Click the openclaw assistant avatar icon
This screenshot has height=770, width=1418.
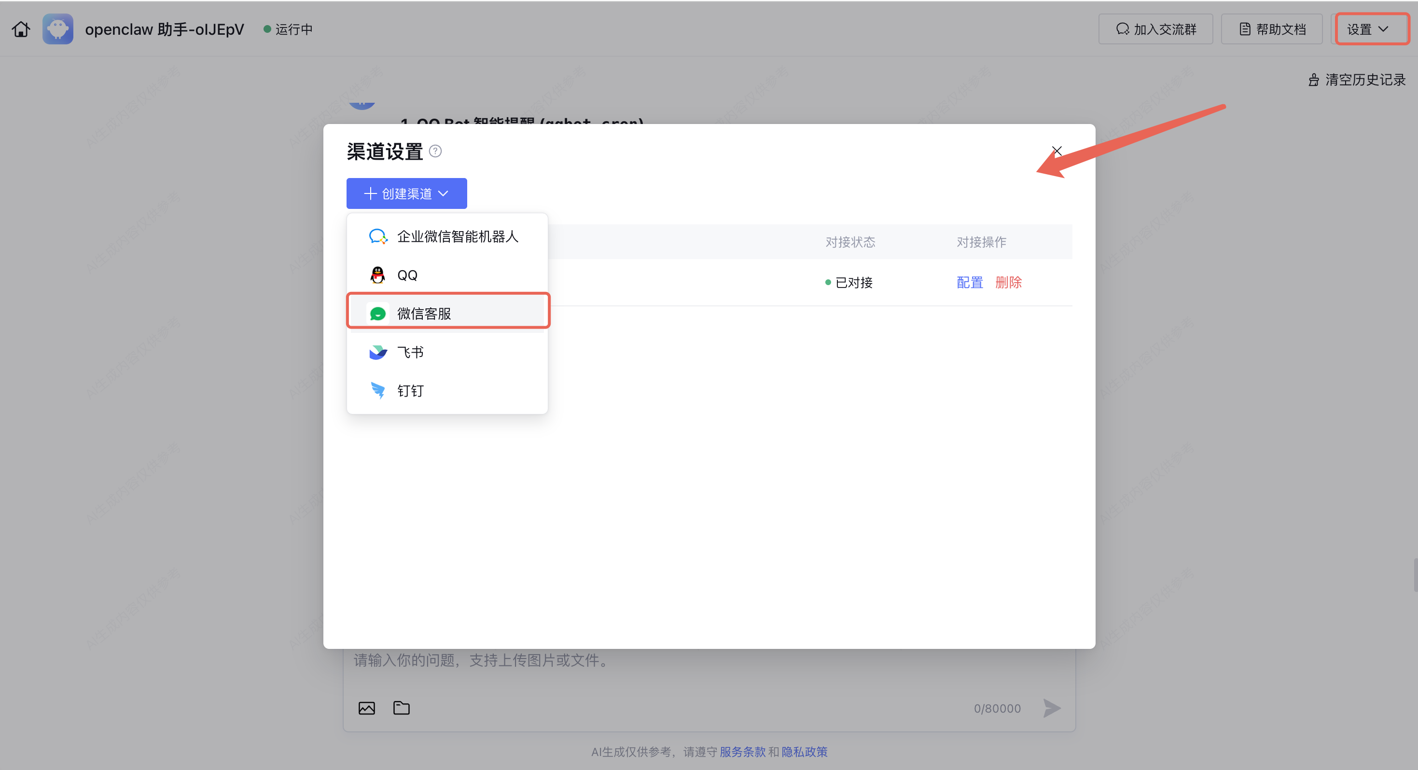pyautogui.click(x=58, y=28)
